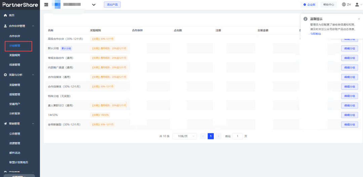Open the 10条/页 page size dropdown

[x=185, y=136]
